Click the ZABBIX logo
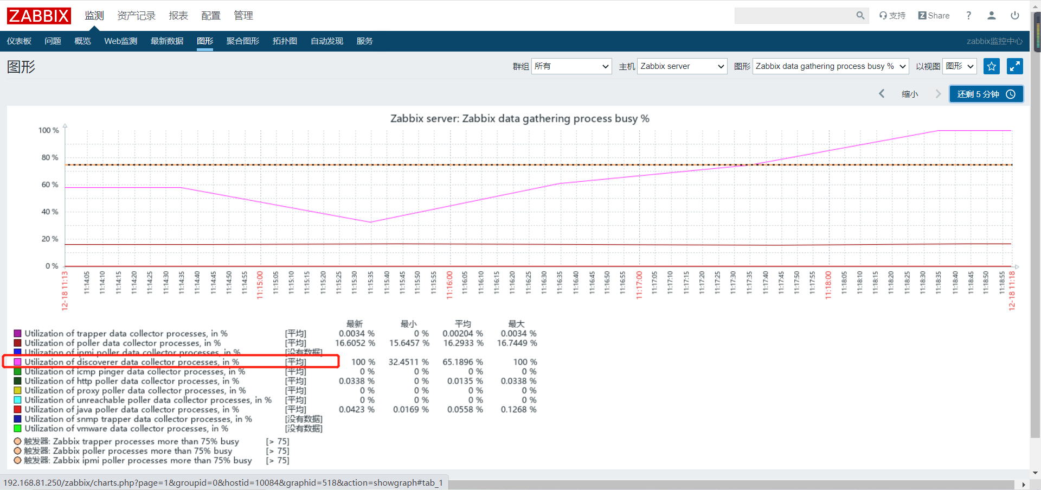1041x490 pixels. pyautogui.click(x=39, y=16)
